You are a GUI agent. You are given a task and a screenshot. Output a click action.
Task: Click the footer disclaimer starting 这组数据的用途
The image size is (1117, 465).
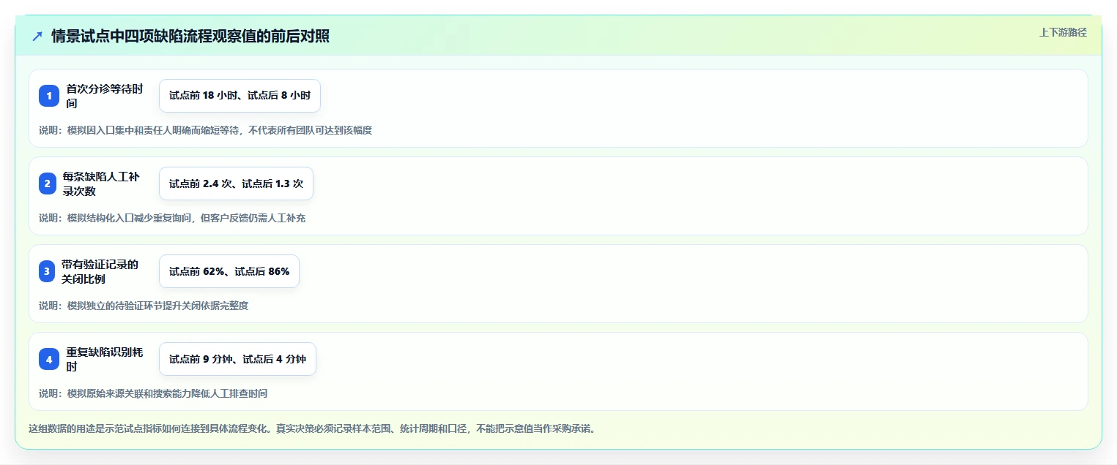coord(312,428)
